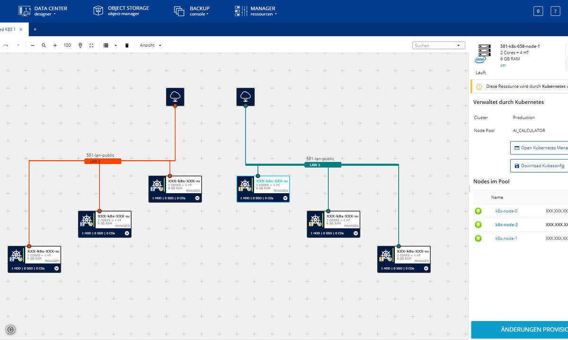Click the node pool value AI_CALCULATOR
The width and height of the screenshot is (568, 340).
point(529,130)
